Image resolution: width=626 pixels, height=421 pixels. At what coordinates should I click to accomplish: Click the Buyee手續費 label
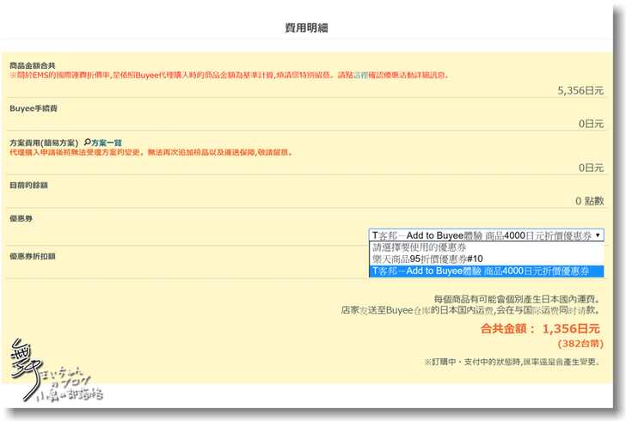pyautogui.click(x=34, y=109)
